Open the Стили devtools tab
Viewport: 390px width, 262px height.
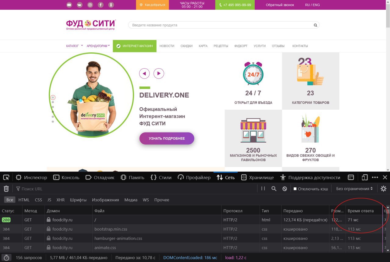coord(161,177)
